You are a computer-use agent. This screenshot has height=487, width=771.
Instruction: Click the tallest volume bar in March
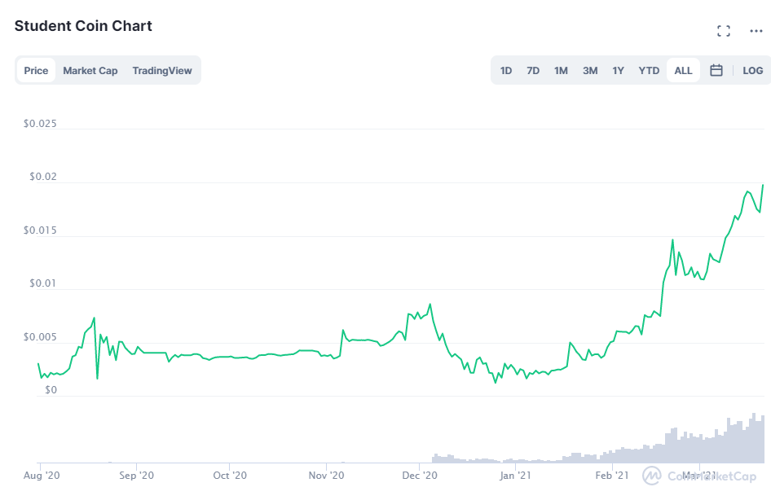[753, 438]
